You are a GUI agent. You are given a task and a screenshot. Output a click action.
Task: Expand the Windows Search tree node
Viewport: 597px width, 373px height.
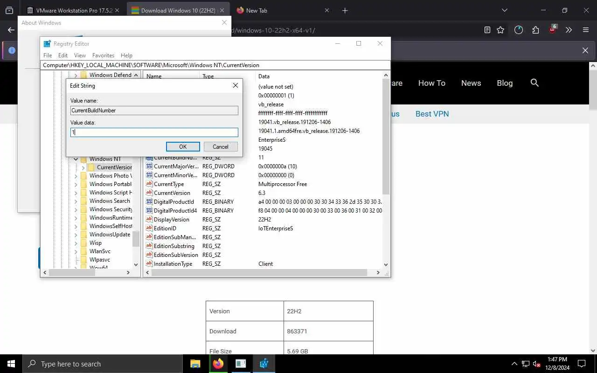(76, 201)
